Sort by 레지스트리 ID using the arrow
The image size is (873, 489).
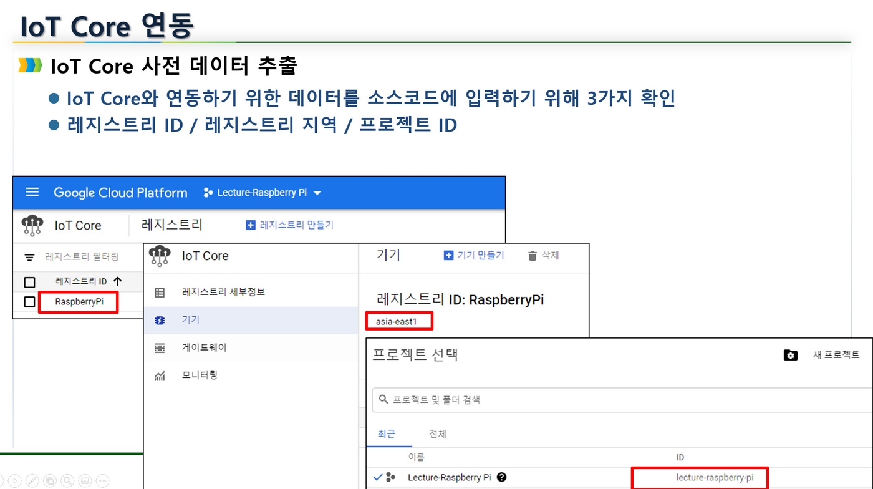pyautogui.click(x=117, y=281)
